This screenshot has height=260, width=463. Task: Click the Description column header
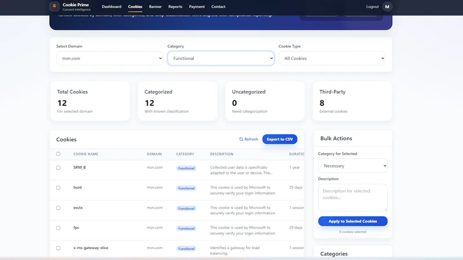click(x=222, y=154)
